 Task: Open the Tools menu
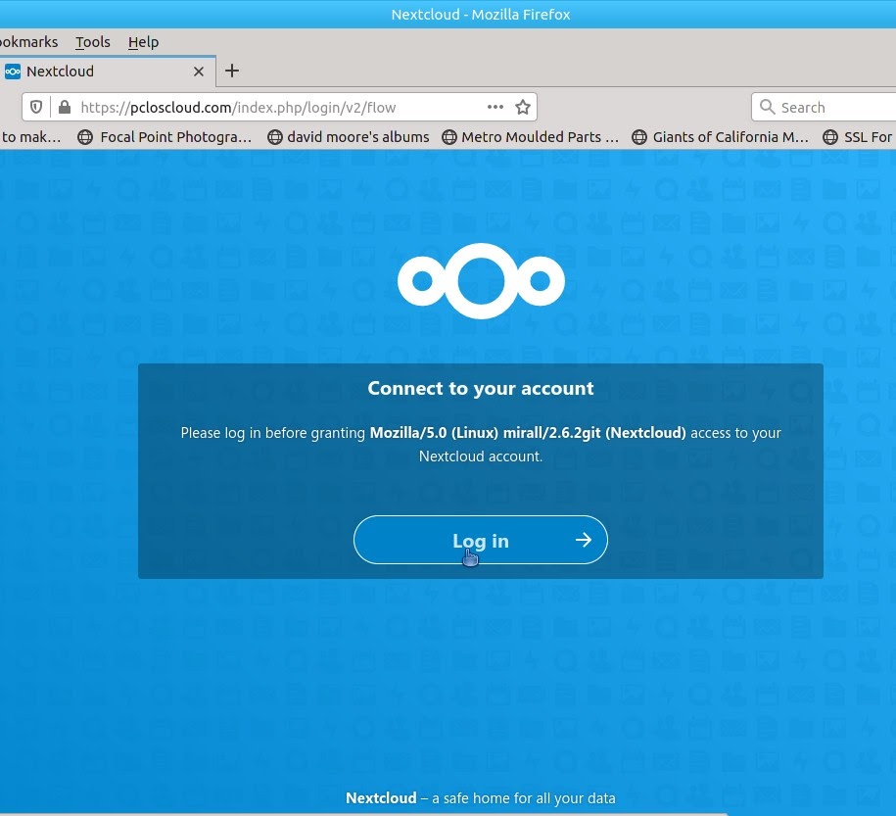coord(93,42)
